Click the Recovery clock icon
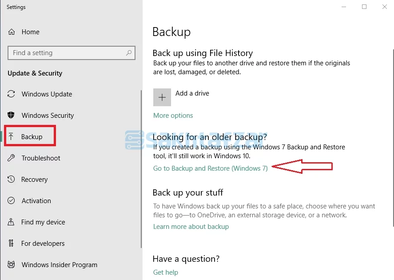 click(12, 180)
